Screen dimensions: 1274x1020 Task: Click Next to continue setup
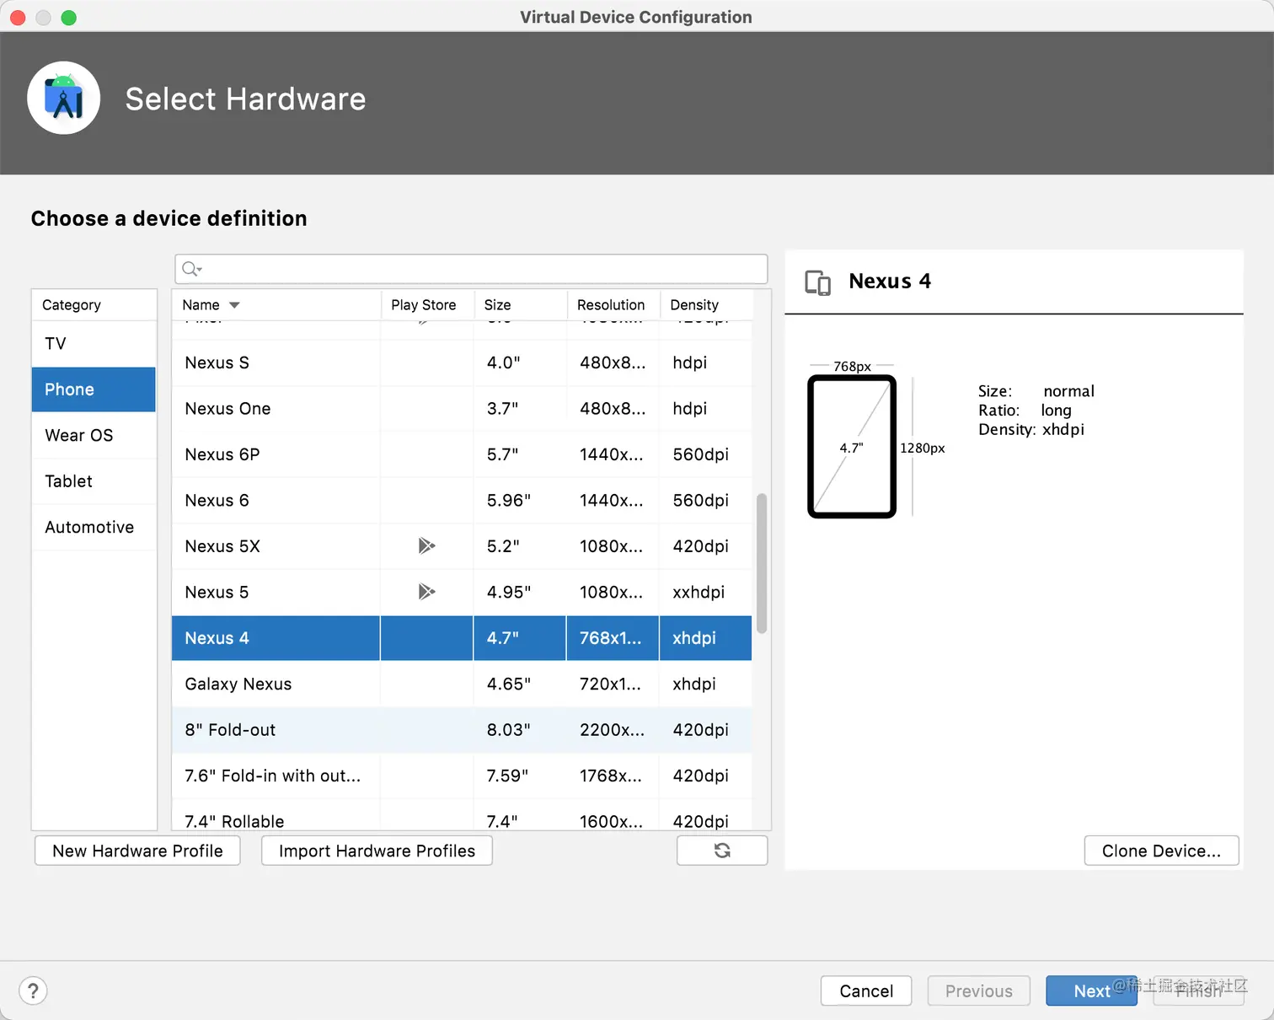tap(1091, 991)
